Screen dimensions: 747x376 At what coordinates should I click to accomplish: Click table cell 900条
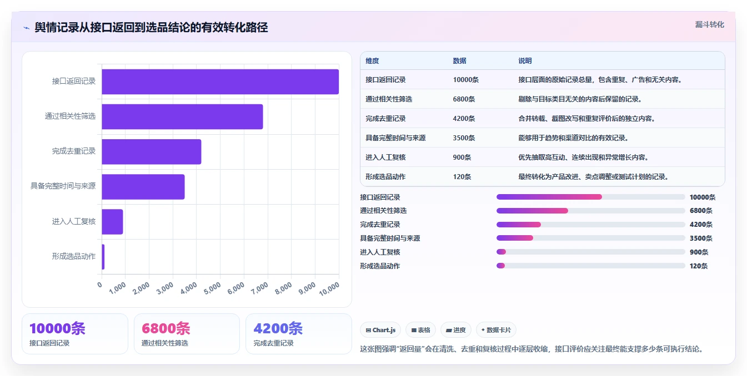click(462, 157)
